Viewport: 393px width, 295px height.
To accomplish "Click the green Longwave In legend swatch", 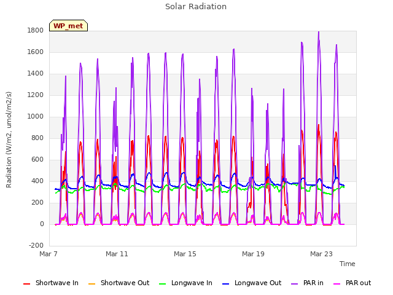I will (162, 284).
